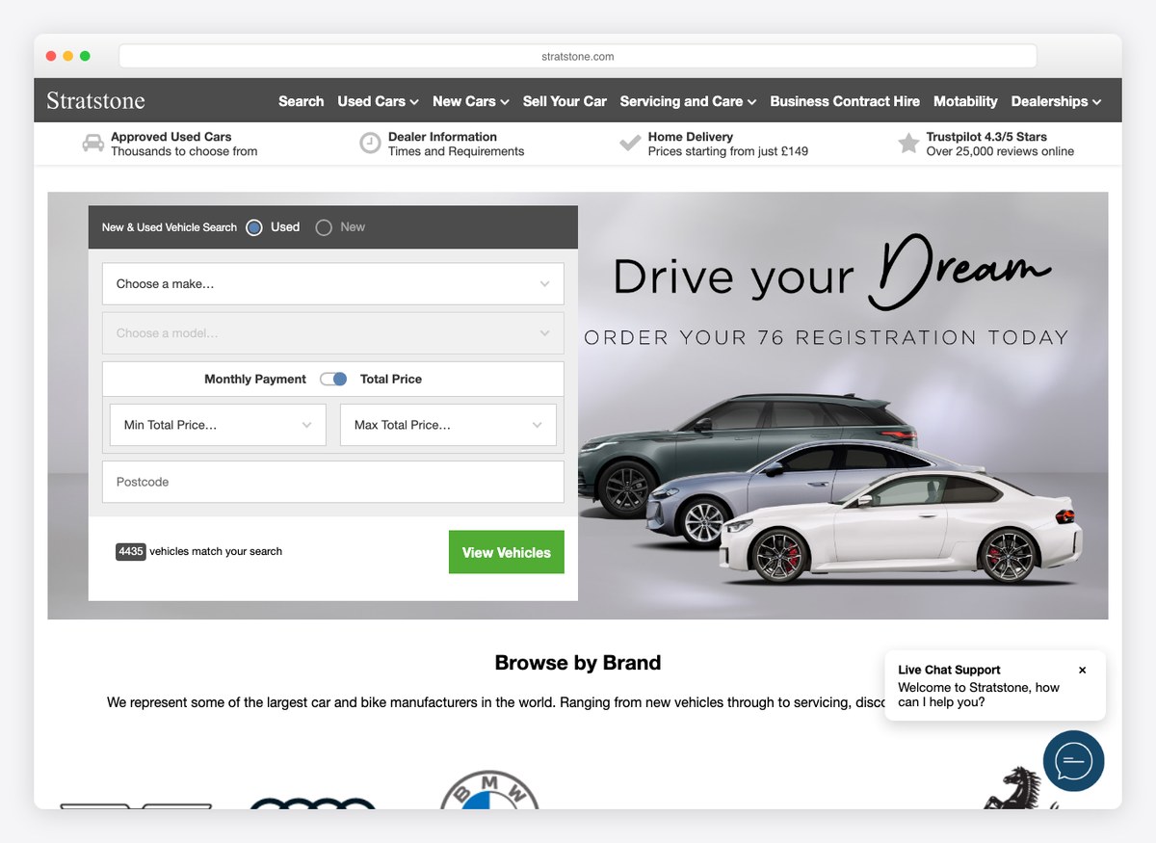Click the Home Delivery checkmark icon
The height and width of the screenshot is (843, 1156).
630,144
